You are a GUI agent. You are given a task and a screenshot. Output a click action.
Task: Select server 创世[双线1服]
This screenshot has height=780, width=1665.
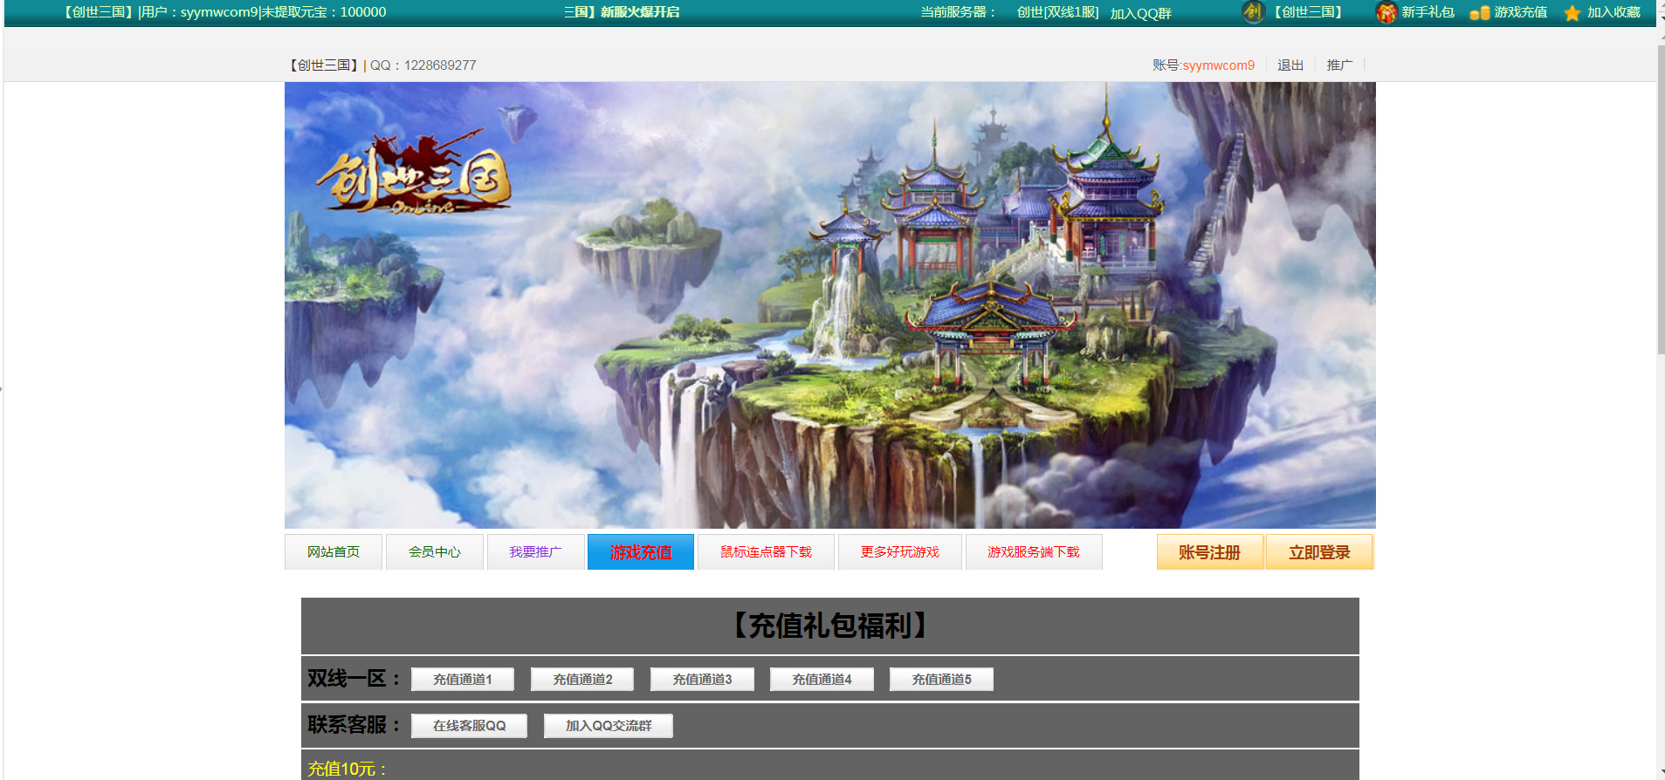pyautogui.click(x=1057, y=12)
